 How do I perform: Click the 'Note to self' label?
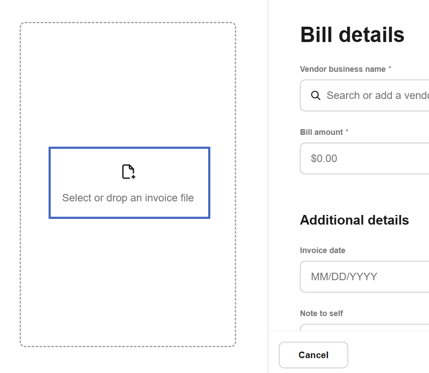tap(321, 313)
